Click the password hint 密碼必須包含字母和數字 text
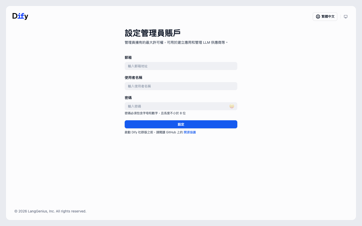 coord(155,113)
